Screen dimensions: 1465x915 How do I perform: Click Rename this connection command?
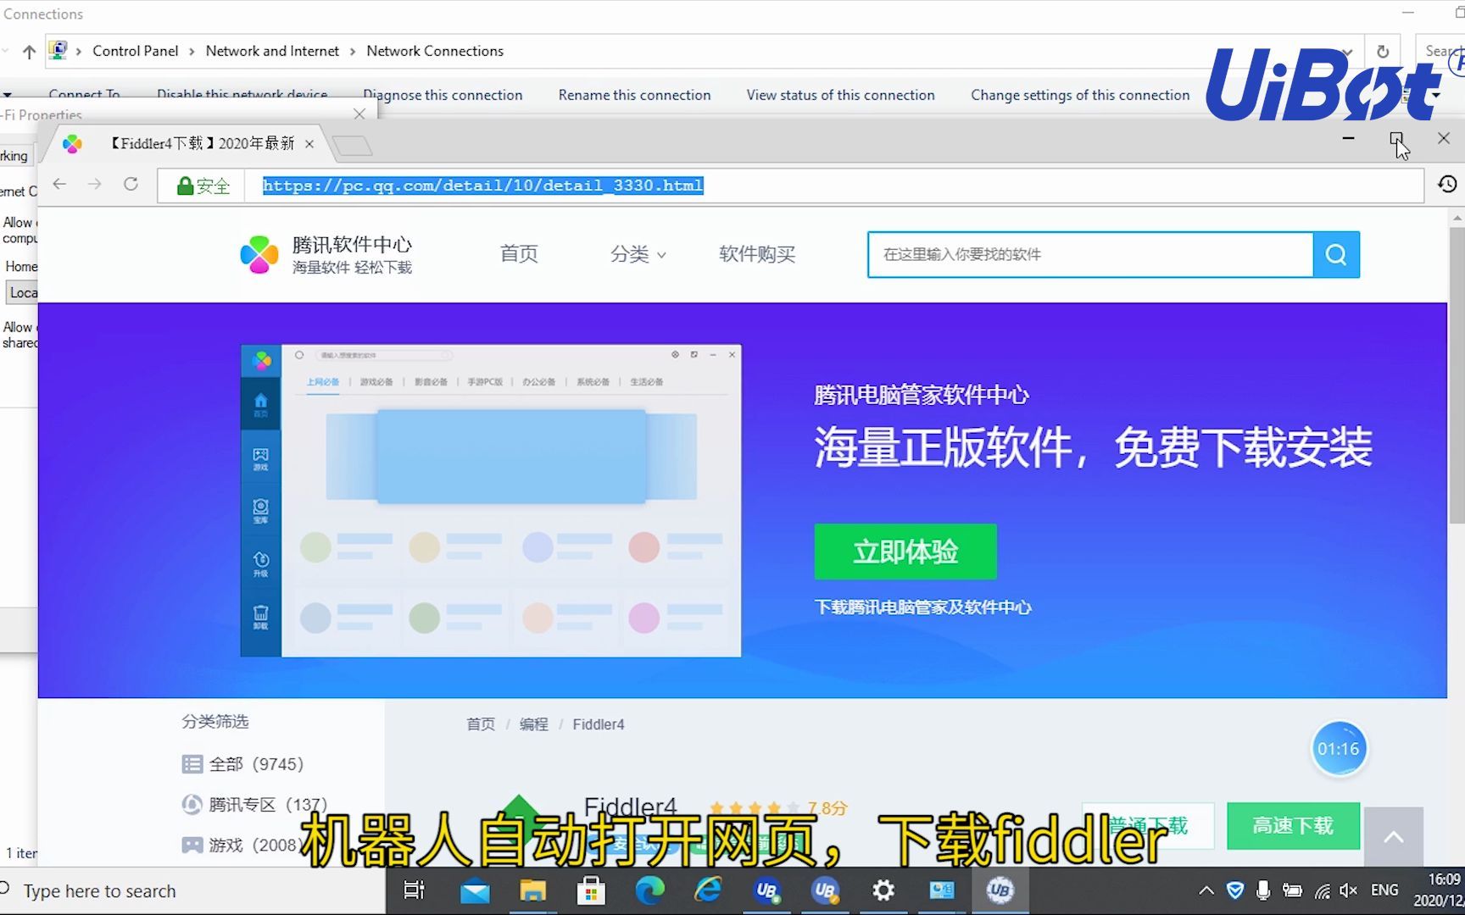634,95
